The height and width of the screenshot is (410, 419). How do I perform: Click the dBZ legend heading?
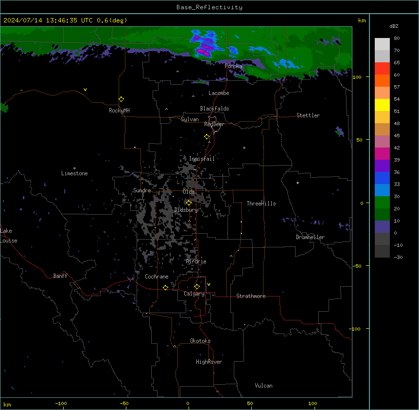[394, 26]
